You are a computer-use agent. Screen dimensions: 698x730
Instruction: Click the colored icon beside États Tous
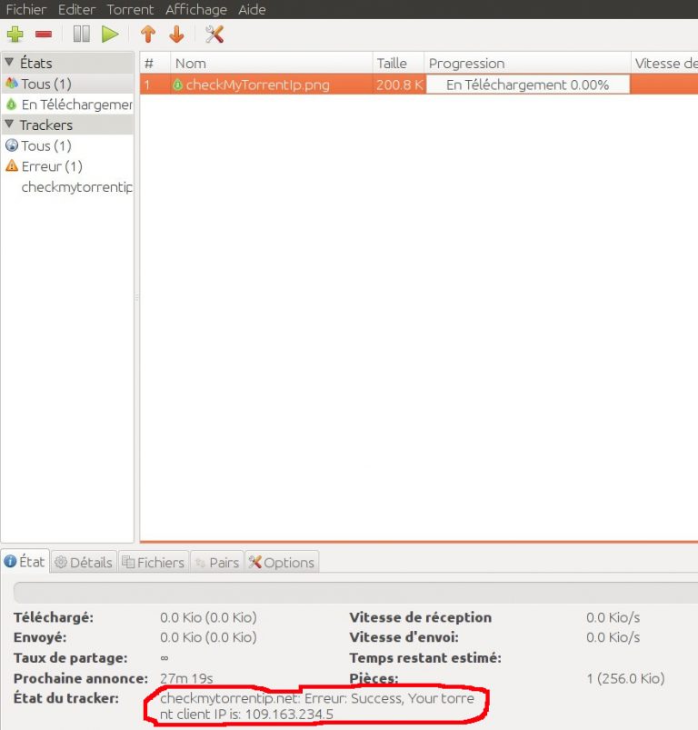[x=12, y=84]
